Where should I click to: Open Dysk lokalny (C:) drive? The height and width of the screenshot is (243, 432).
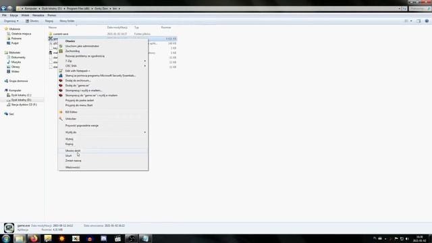click(x=21, y=95)
